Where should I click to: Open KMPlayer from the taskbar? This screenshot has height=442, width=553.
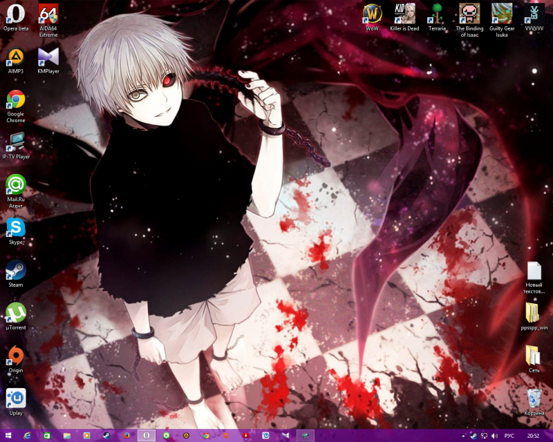point(285,436)
